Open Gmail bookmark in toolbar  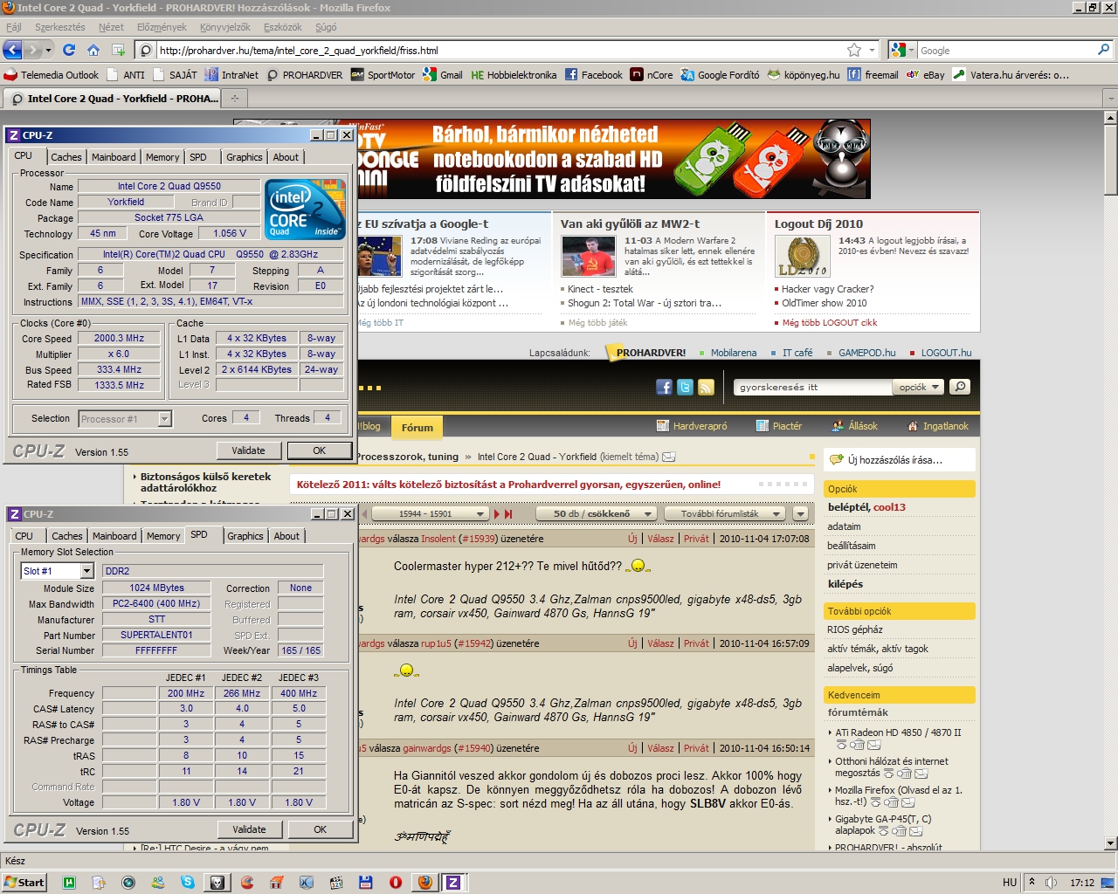[443, 75]
